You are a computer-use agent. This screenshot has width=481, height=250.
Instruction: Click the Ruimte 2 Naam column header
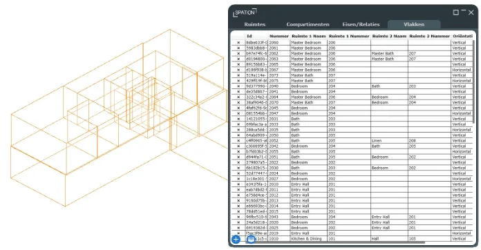coord(389,36)
